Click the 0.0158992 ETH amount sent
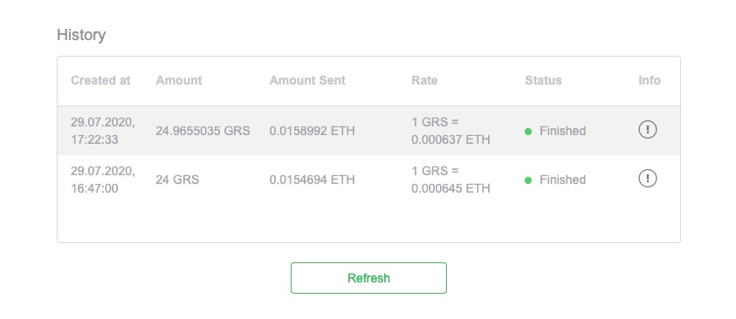This screenshot has height=319, width=736. (313, 131)
